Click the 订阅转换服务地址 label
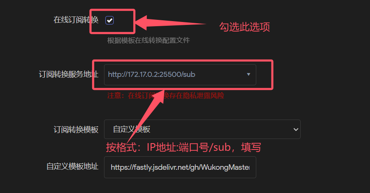This screenshot has height=193, width=370. pos(69,74)
